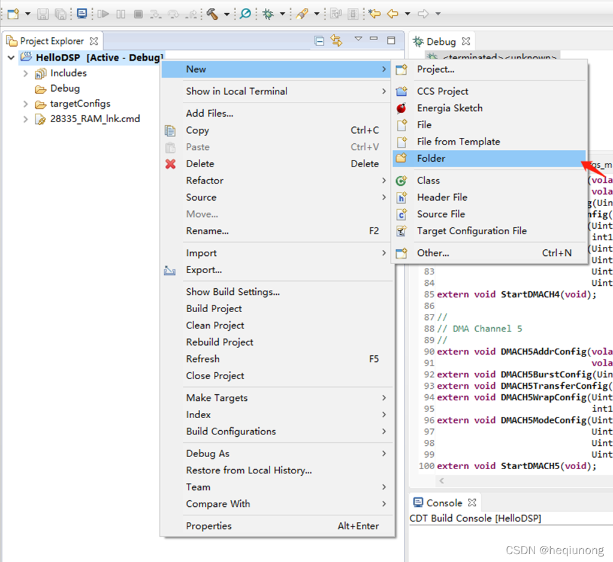Expand the Includes tree node
The image size is (613, 562).
[25, 74]
